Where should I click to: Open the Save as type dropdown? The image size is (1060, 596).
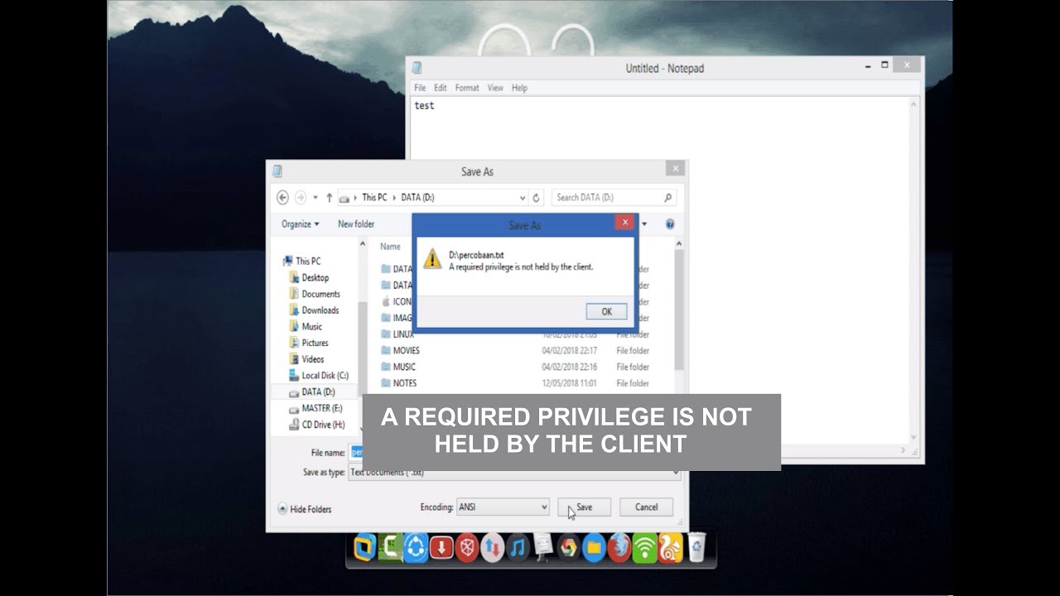[513, 472]
